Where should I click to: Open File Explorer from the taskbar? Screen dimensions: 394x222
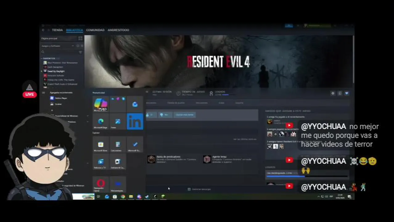pos(131,196)
